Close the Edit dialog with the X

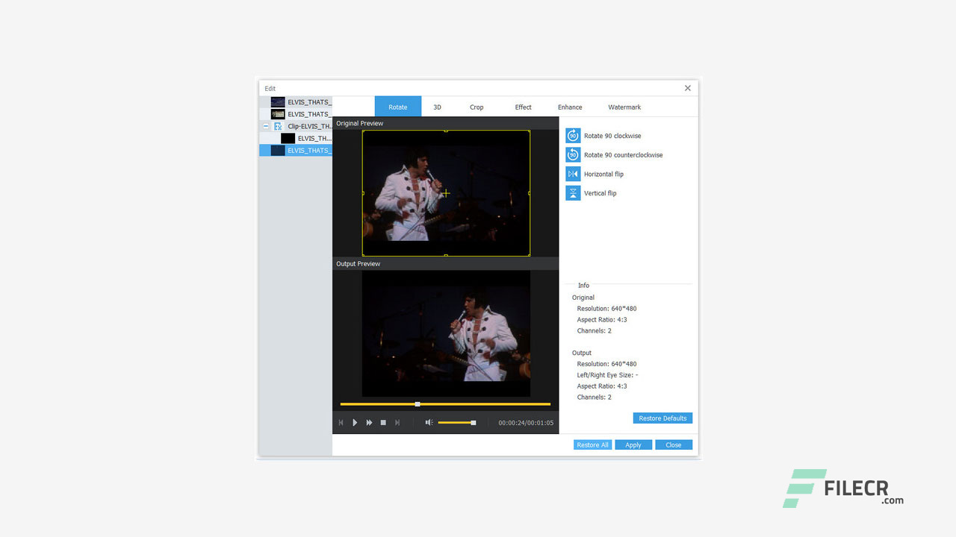(688, 88)
